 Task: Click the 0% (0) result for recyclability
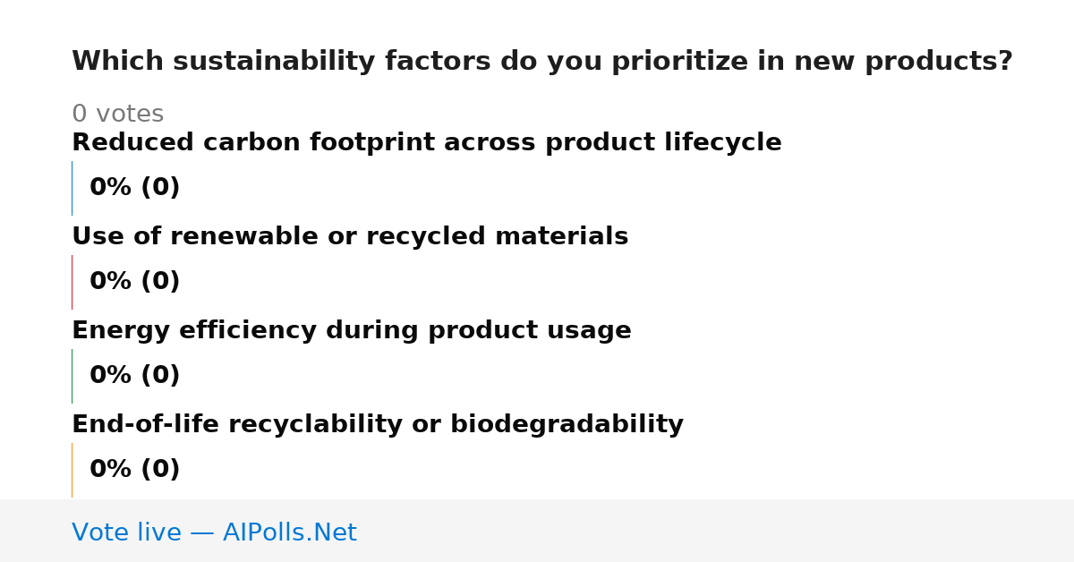click(x=135, y=470)
